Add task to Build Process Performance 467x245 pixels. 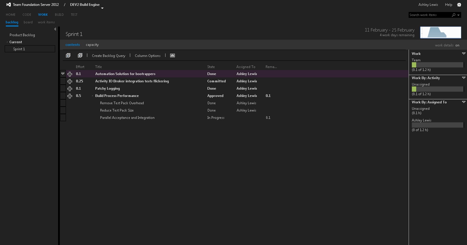[x=70, y=96]
